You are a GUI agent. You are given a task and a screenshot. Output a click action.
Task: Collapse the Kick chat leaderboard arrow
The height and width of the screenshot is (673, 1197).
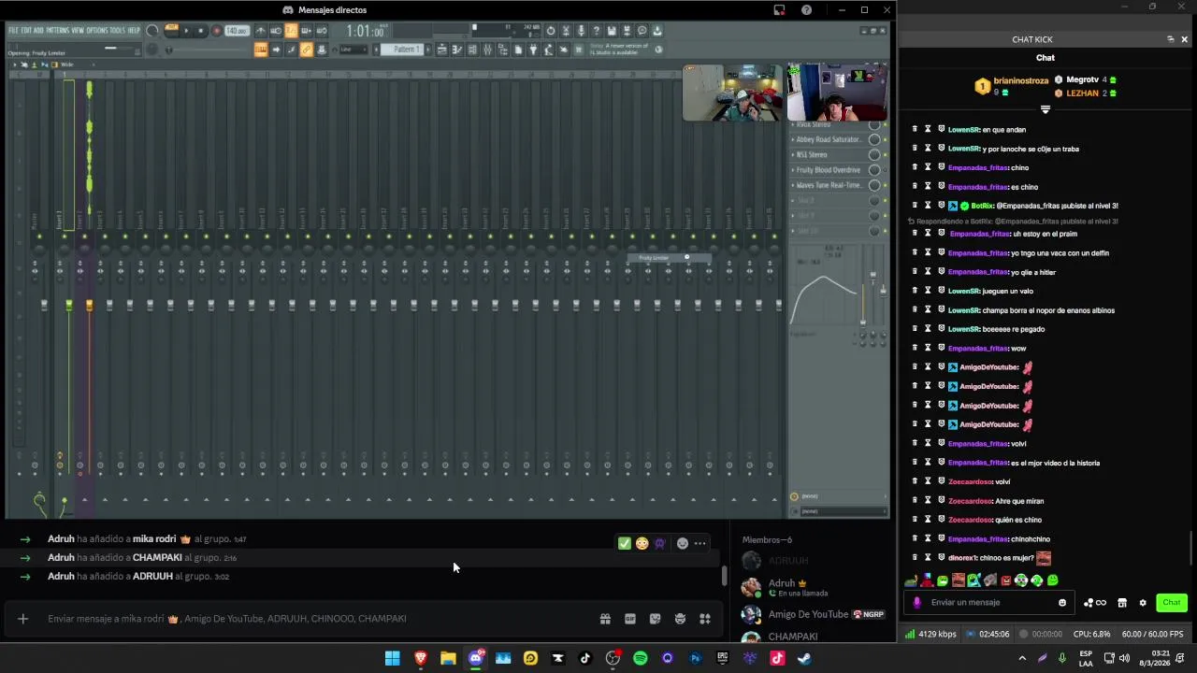1046,109
